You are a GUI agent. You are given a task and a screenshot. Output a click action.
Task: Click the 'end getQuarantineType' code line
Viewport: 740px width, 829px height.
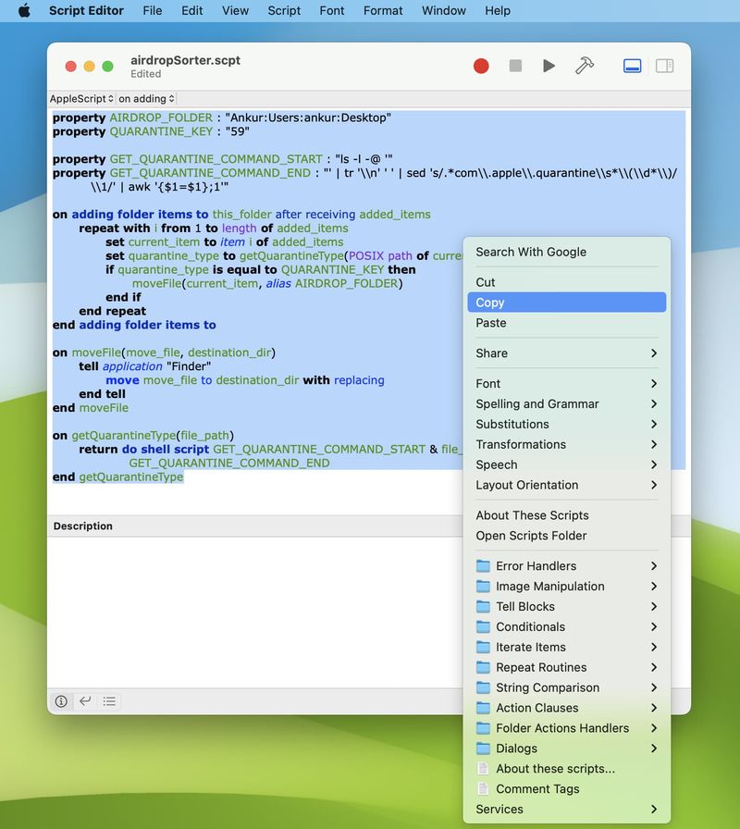[117, 476]
